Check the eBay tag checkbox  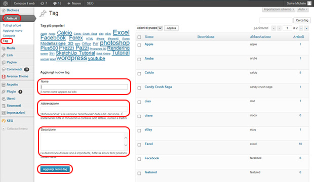[139, 131]
